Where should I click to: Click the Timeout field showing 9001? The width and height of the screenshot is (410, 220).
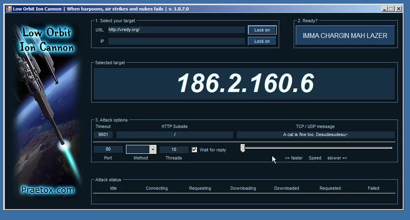(103, 134)
